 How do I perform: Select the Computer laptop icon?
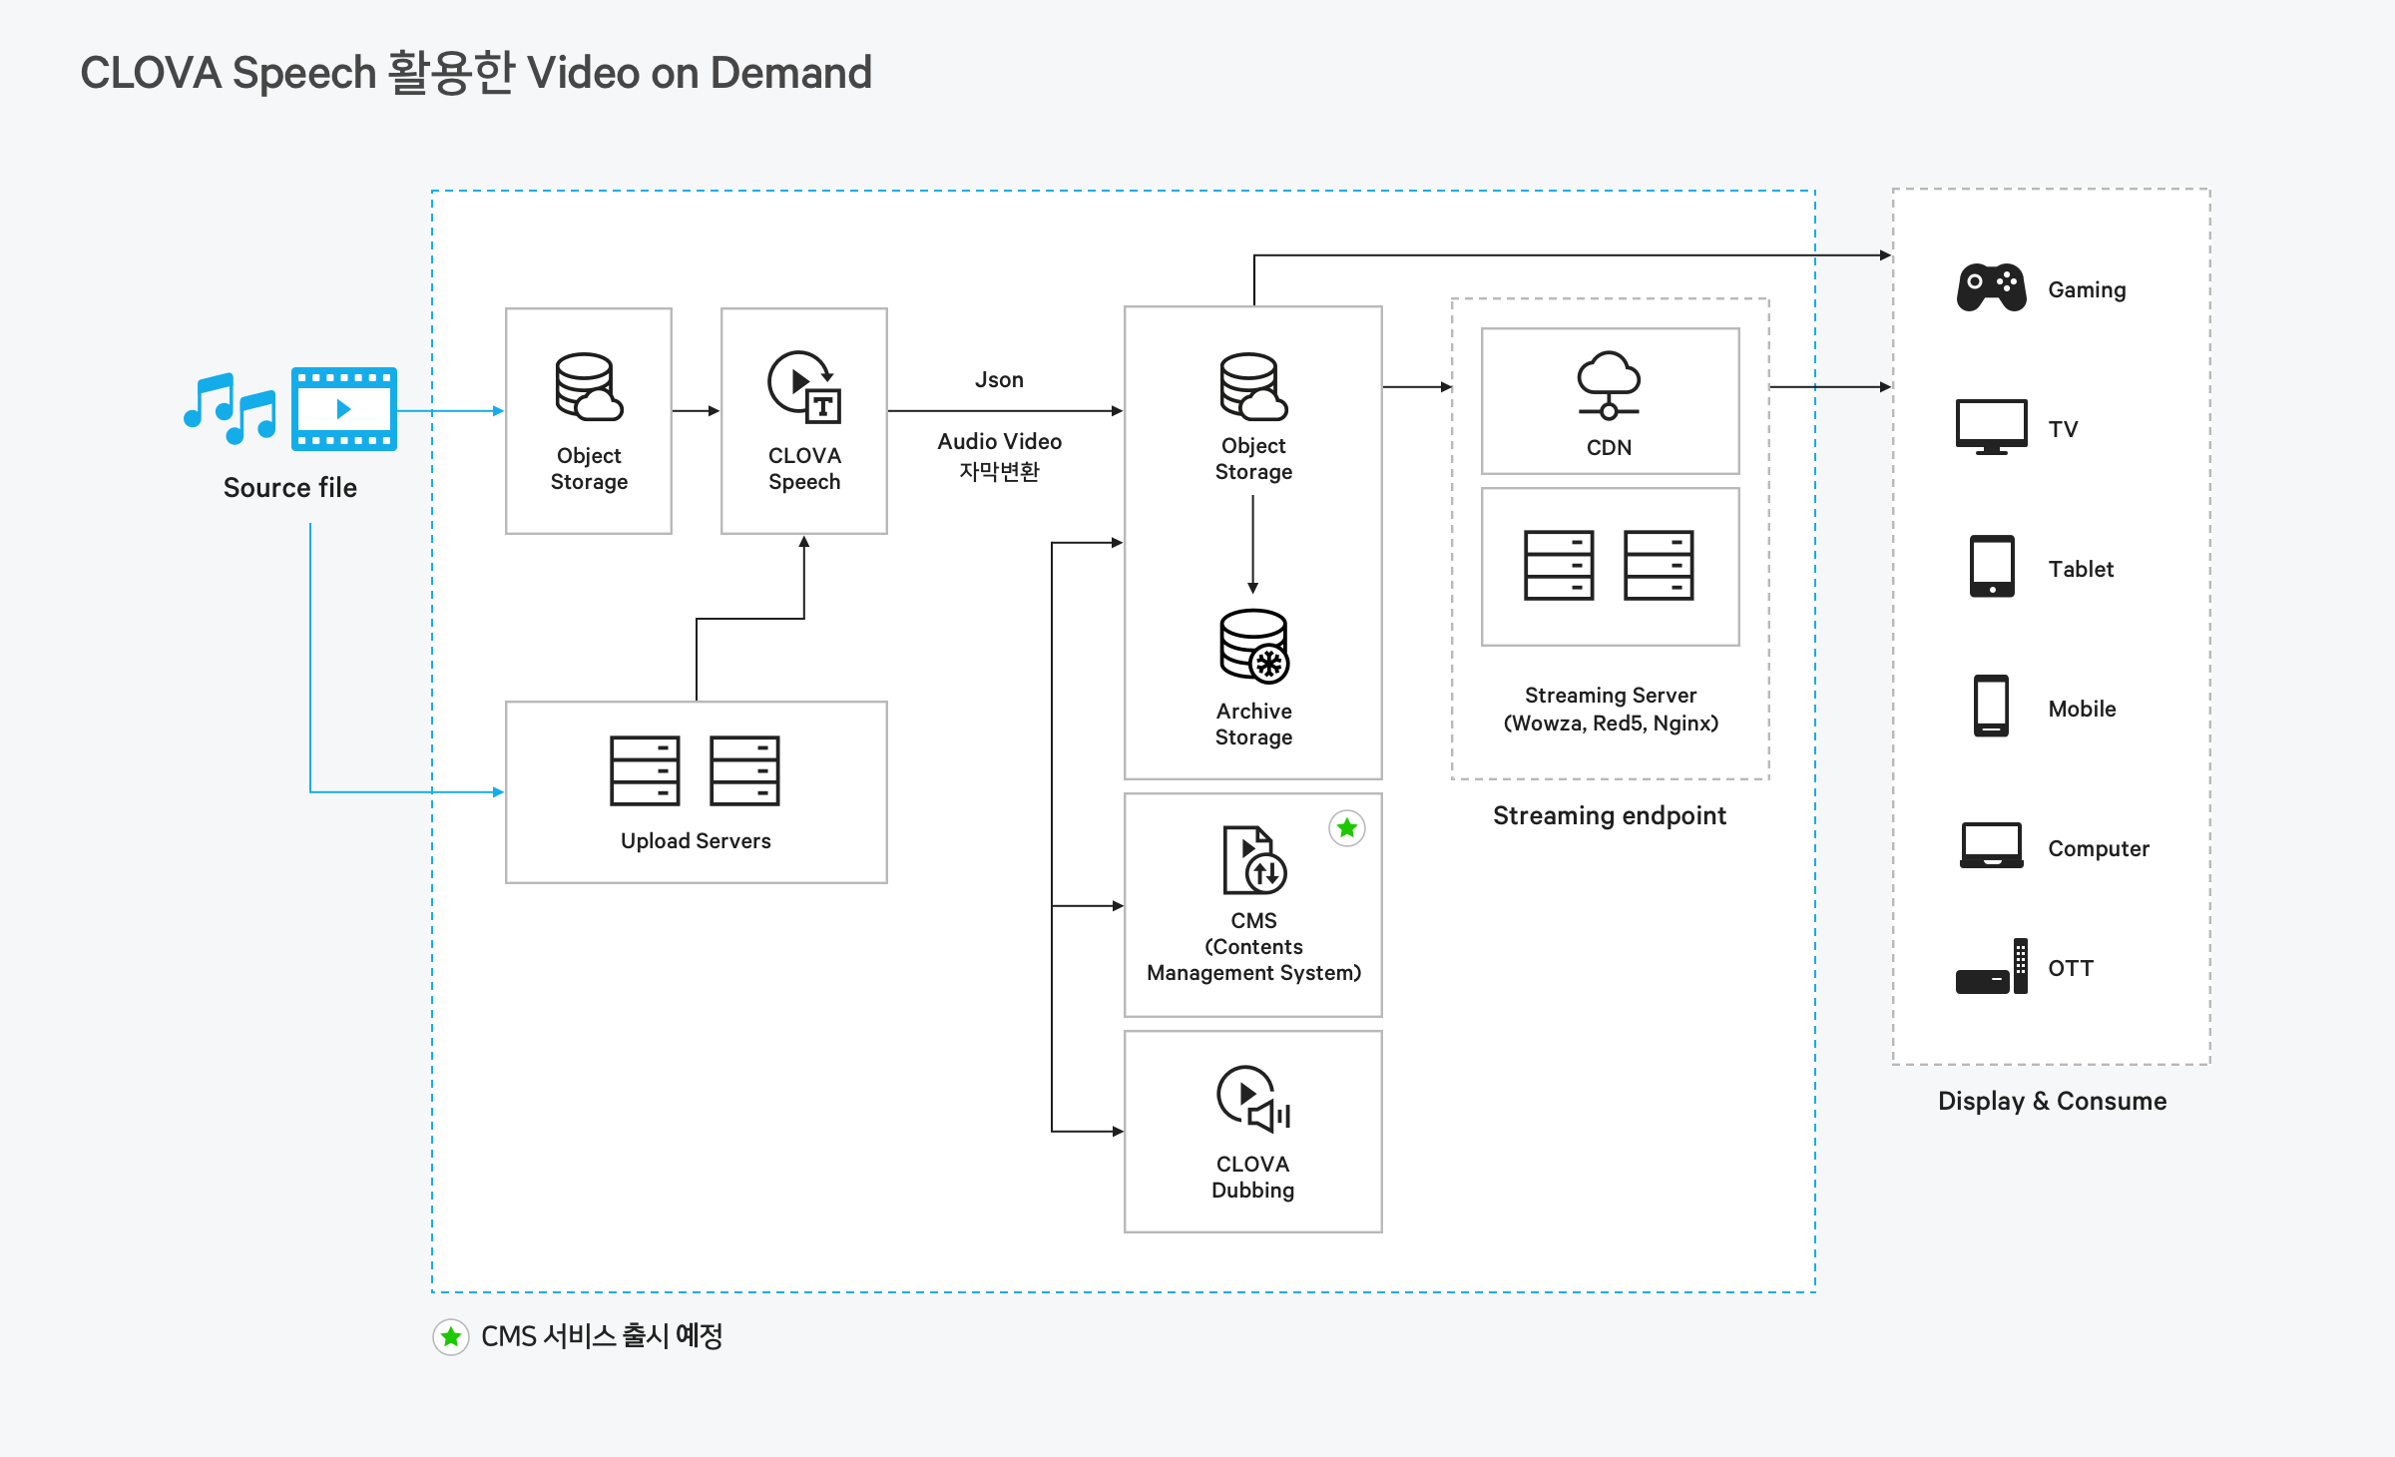coord(1991,846)
